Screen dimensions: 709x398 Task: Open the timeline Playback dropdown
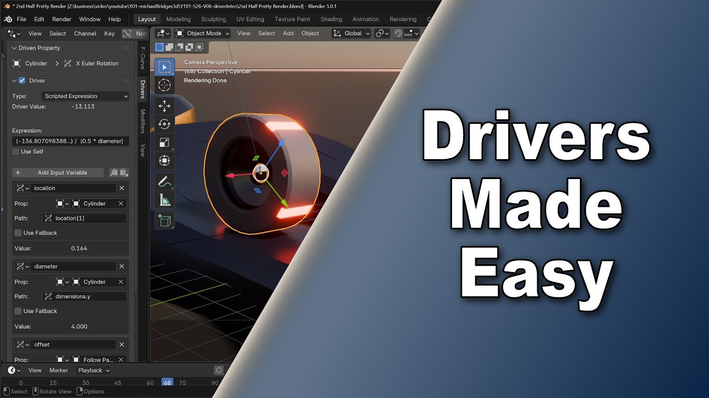93,370
